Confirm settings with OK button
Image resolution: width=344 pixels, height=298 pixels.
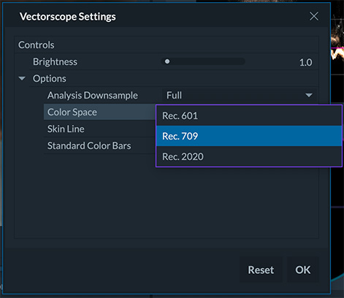[303, 270]
